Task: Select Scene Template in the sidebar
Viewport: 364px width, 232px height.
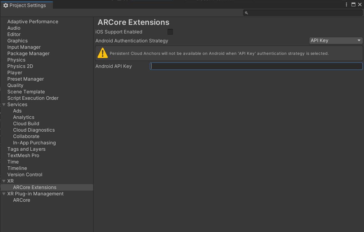Action: 26,92
